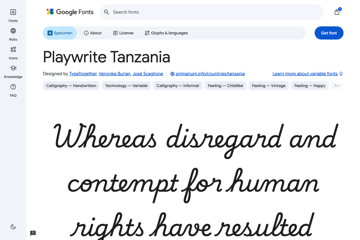Open the Knowledge section
The image size is (360, 240).
click(13, 71)
